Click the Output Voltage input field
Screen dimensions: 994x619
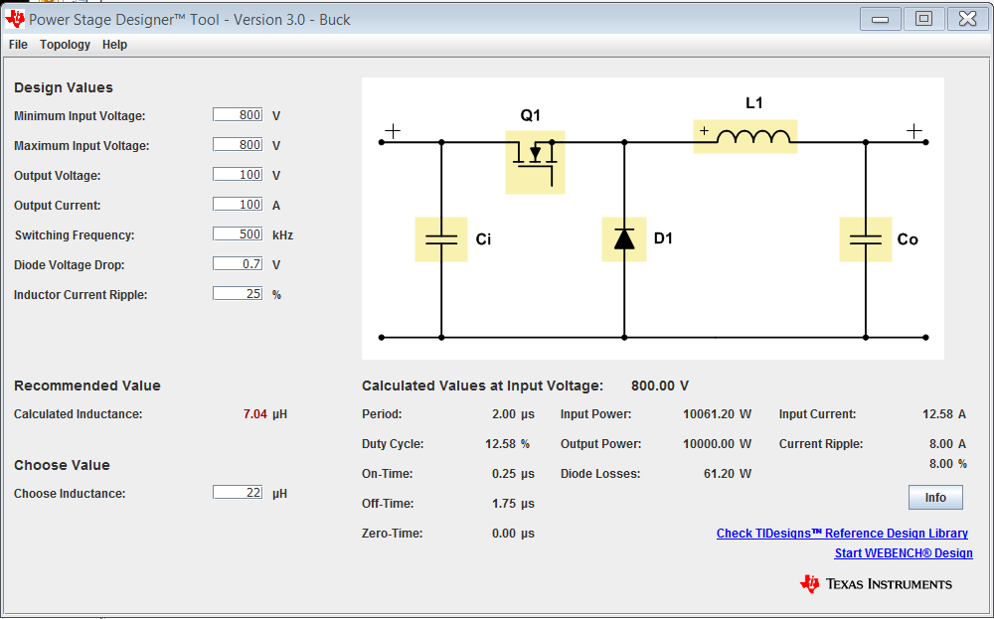tap(238, 174)
